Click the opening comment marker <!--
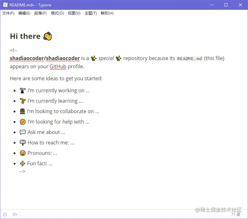Image resolution: width=248 pixels, height=219 pixels. [x=14, y=50]
